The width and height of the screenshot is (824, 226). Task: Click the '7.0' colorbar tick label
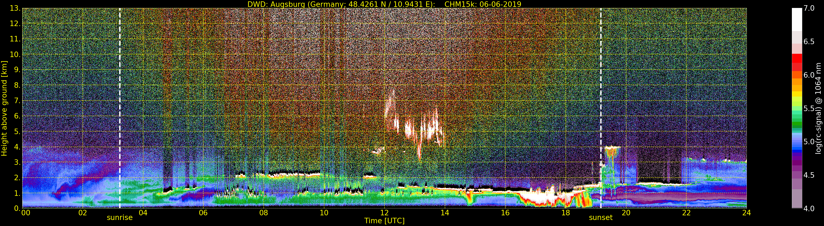tap(809, 8)
